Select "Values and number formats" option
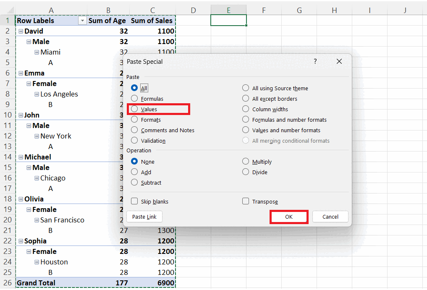Viewport: 427px width, 290px height. tap(246, 130)
